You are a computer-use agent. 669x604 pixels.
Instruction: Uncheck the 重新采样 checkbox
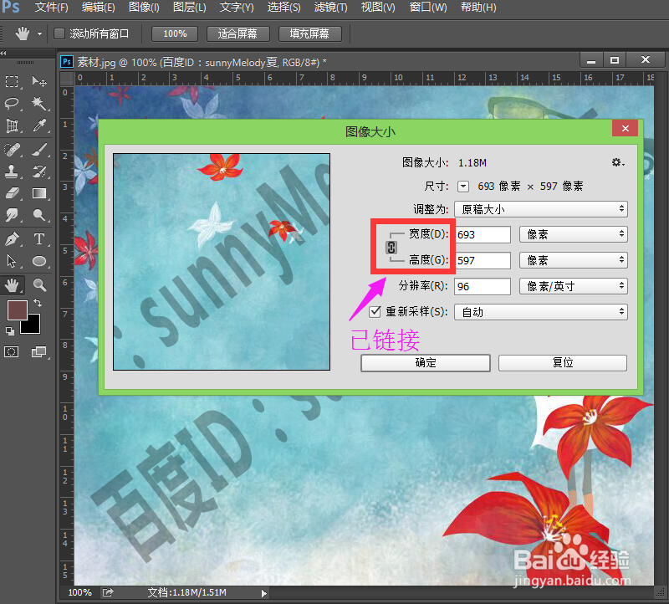(375, 311)
